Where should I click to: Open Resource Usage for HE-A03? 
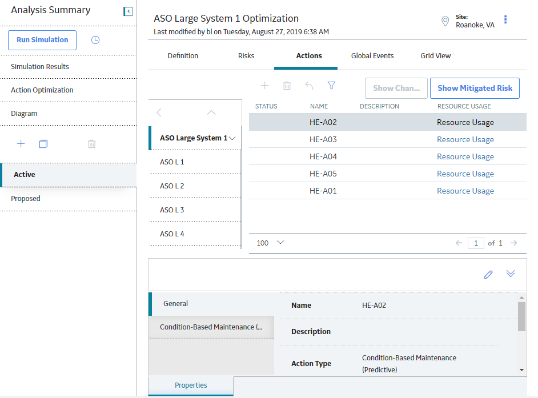pyautogui.click(x=465, y=140)
